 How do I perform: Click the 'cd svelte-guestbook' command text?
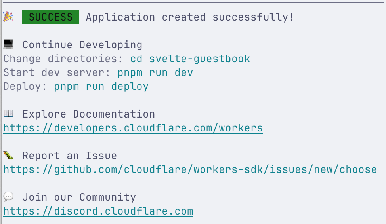(190, 59)
